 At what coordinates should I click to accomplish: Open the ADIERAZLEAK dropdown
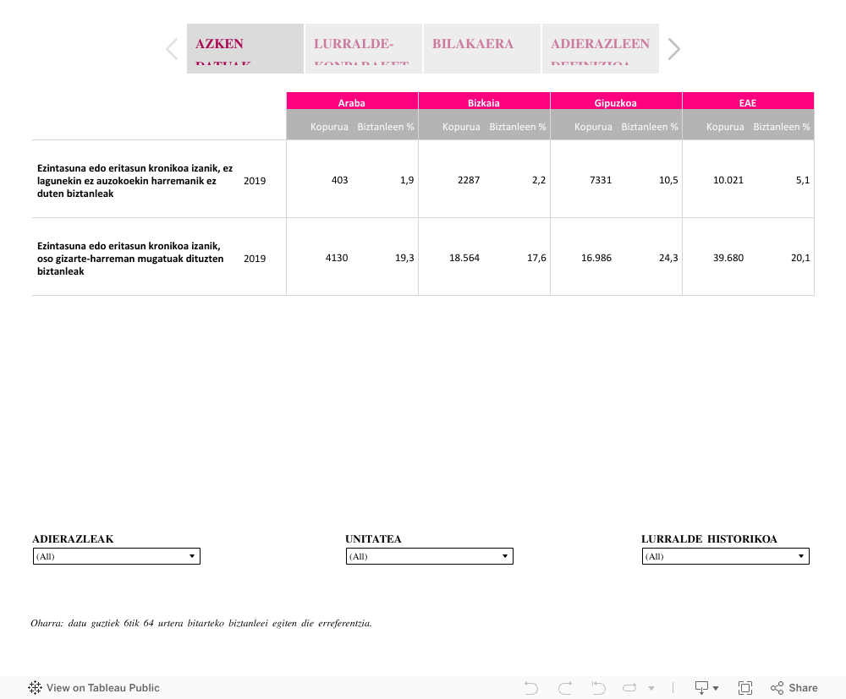pos(117,556)
